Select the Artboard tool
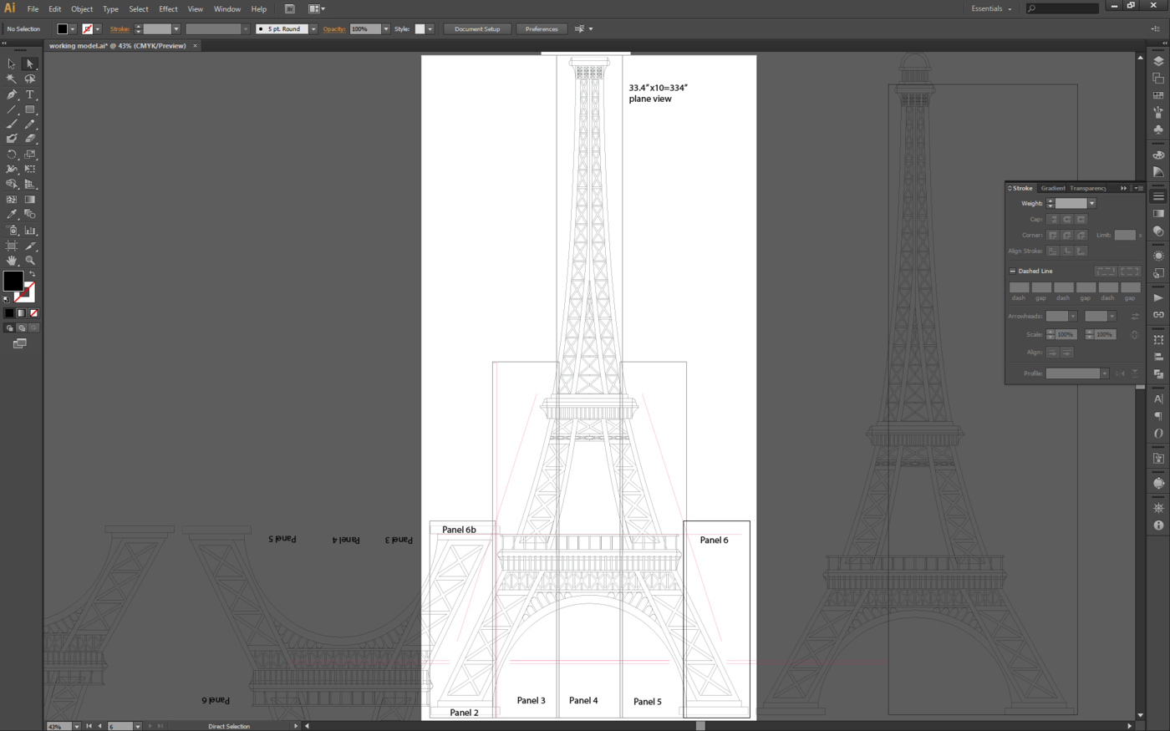Image resolution: width=1170 pixels, height=731 pixels. 12,246
